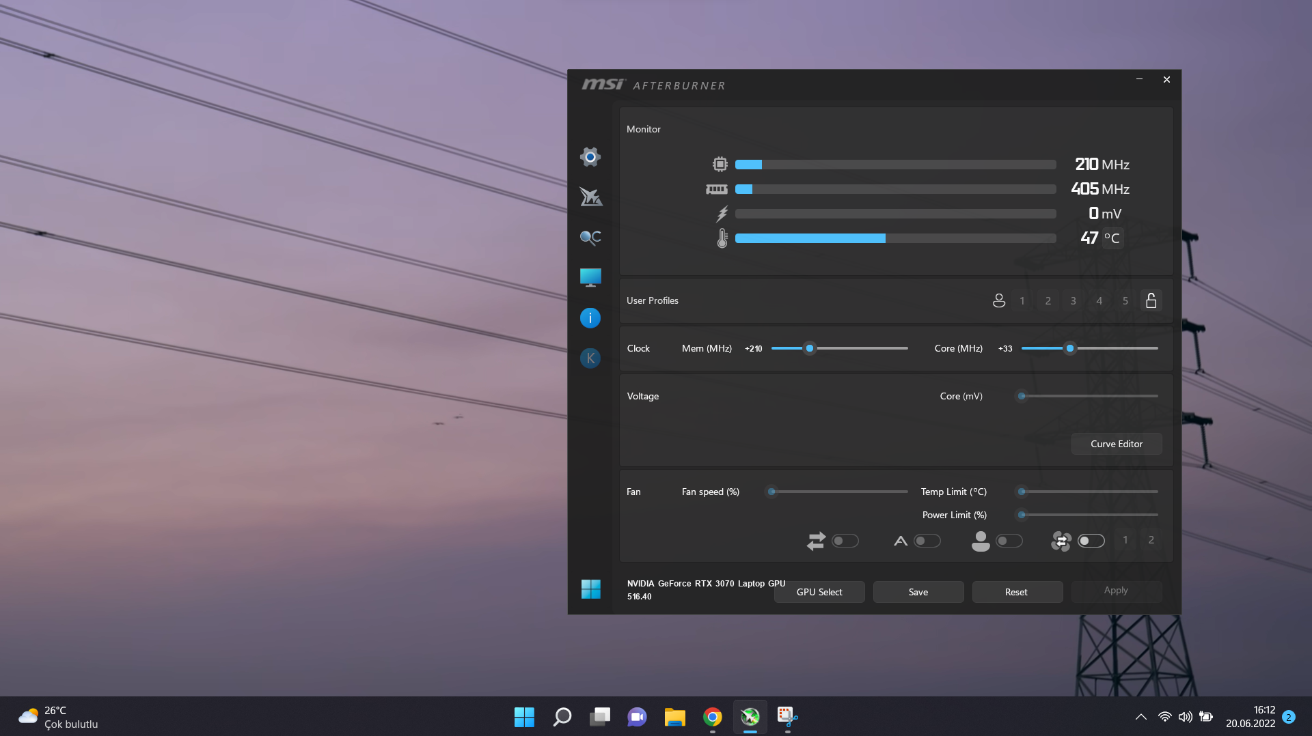
Task: Click the MSI jet icon in the sidebar
Action: click(x=590, y=197)
